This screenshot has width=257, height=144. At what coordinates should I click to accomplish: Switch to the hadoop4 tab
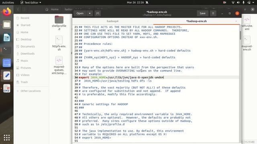click(x=112, y=21)
